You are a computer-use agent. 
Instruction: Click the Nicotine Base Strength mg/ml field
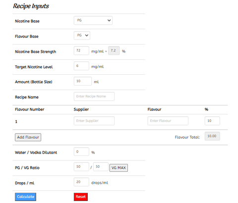[81, 51]
